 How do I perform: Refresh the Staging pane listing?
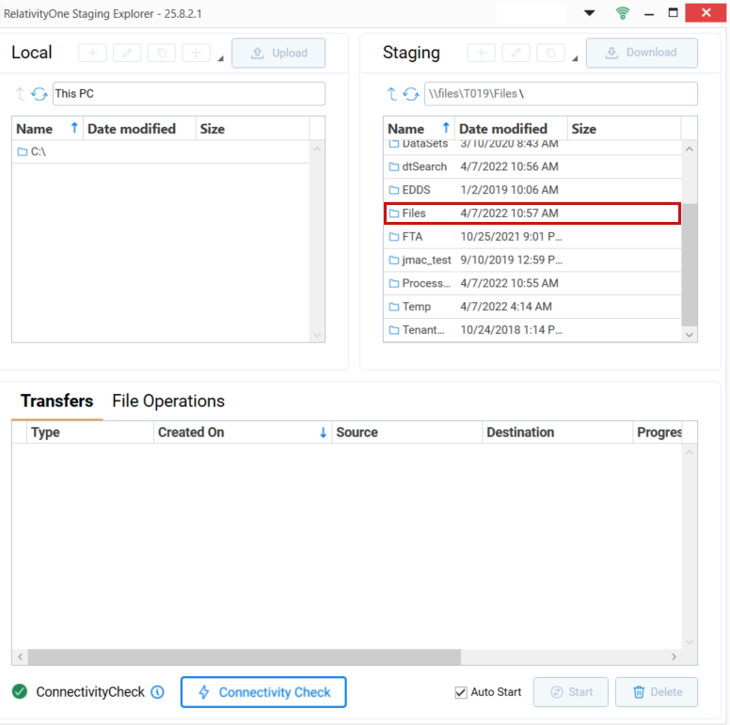point(410,94)
